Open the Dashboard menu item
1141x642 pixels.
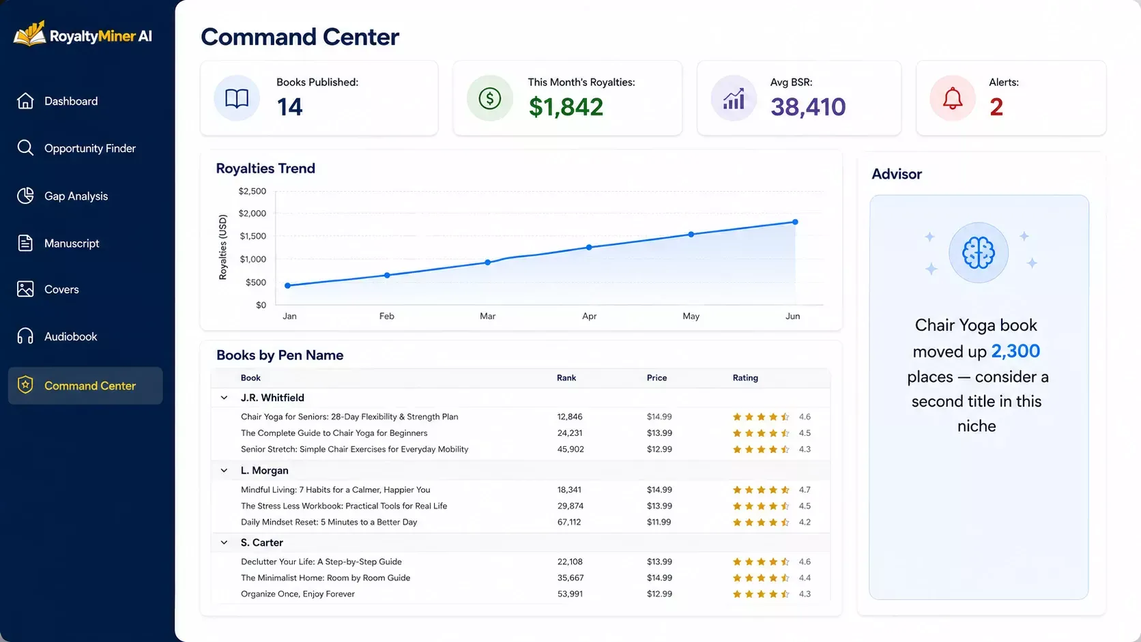85,101
